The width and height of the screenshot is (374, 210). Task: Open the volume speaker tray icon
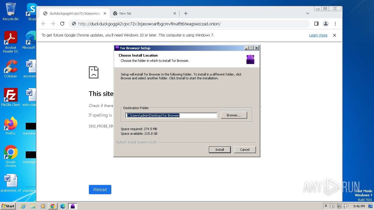pyautogui.click(x=332, y=206)
